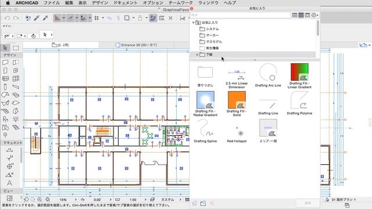Select Drafting Fill - Radial Gradient favorite
The image size is (372, 209).
pos(205,103)
